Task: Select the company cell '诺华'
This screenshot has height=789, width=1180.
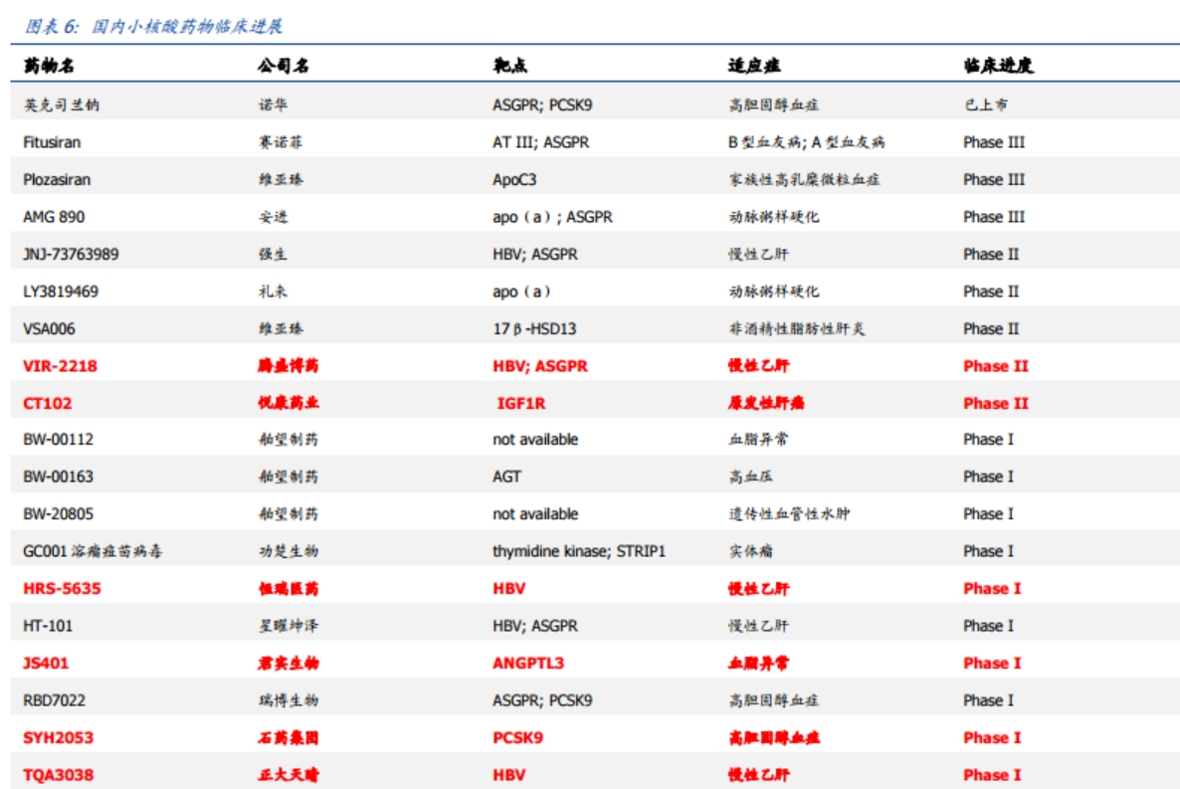Action: tap(274, 104)
